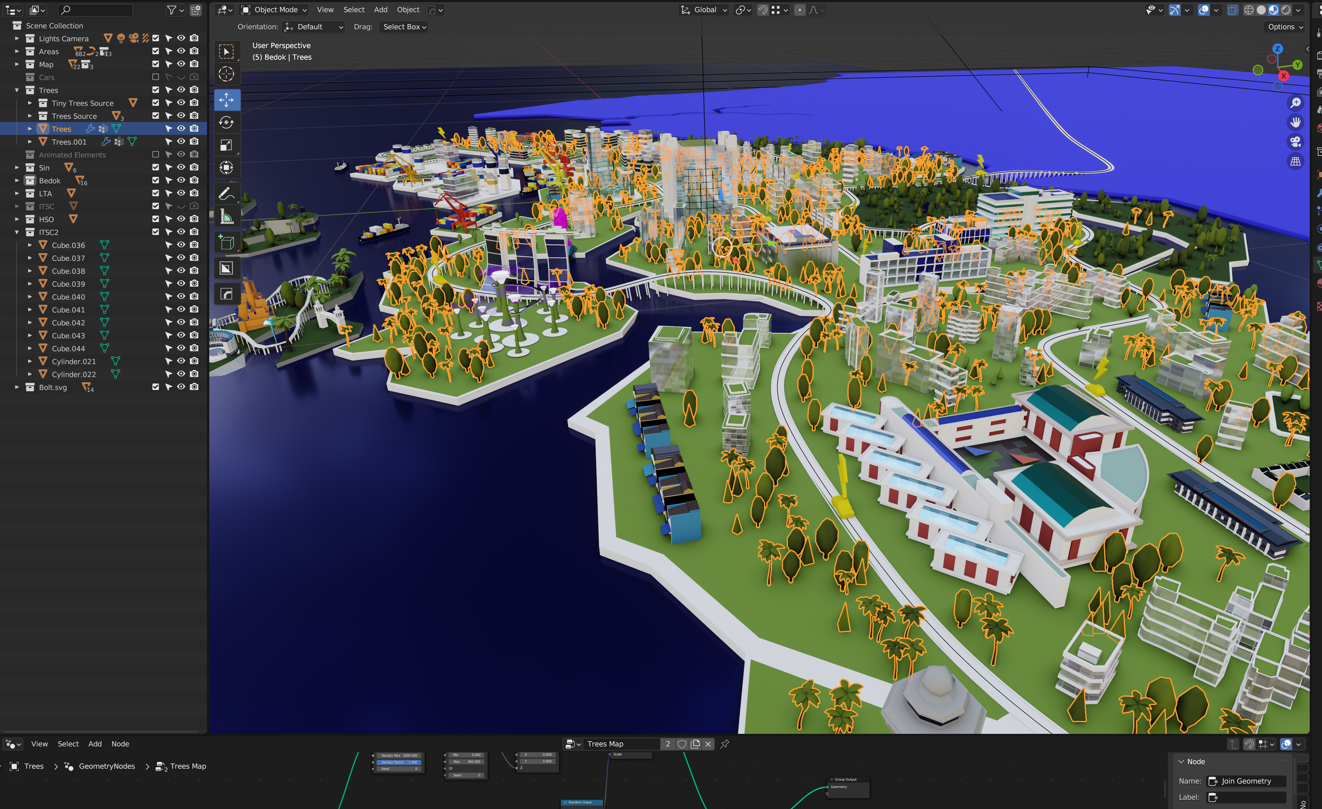Enable the Cars collection checkbox
Screen dimensions: 1322x809
click(155, 77)
